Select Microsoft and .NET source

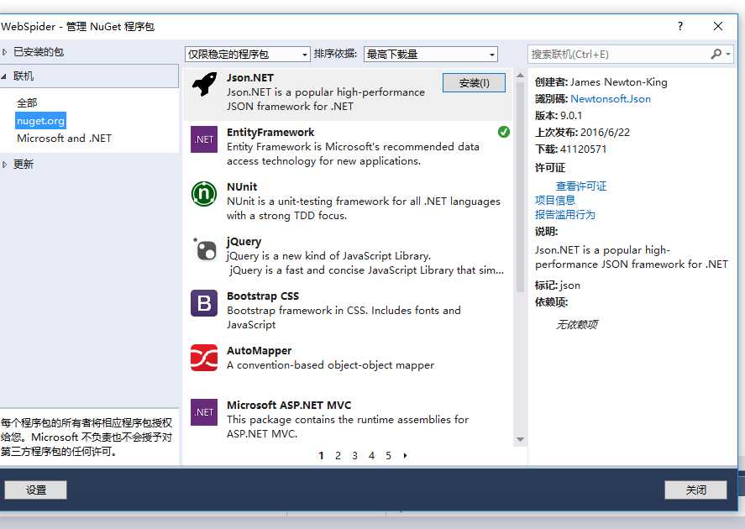64,139
